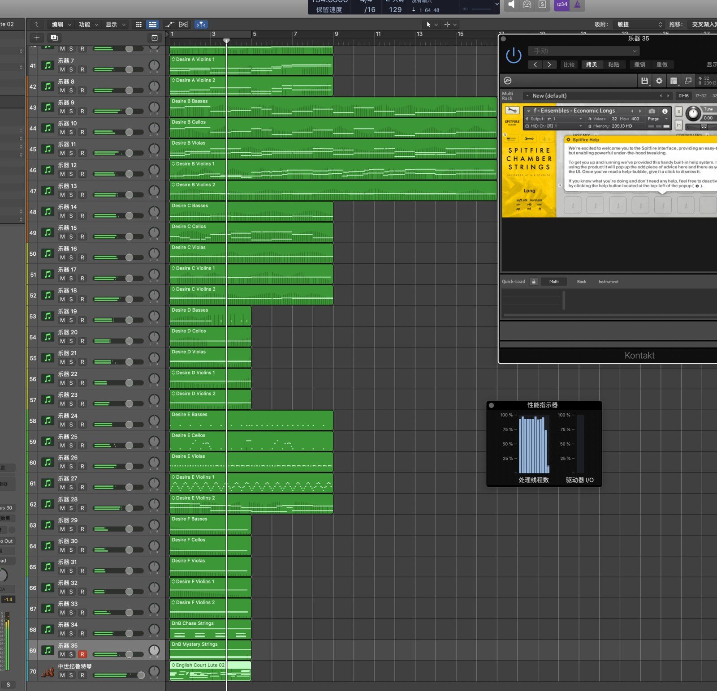
Task: Click volume slider of 中世纪鲁特琴 track
Action: tap(141, 675)
